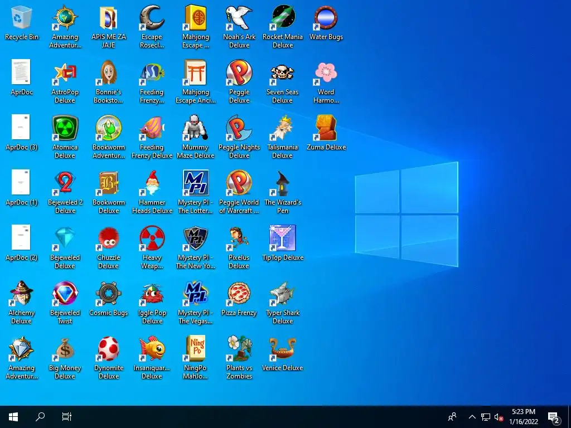
Task: Open Task View from the taskbar
Action: point(67,417)
